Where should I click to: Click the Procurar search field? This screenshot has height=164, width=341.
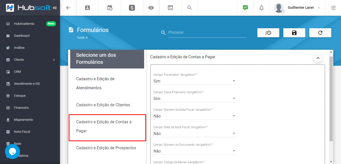(207, 32)
